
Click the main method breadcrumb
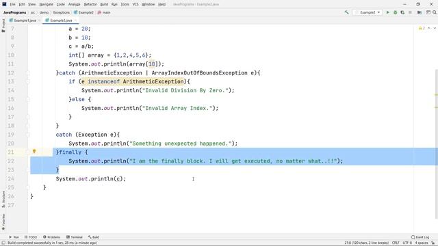point(104,12)
